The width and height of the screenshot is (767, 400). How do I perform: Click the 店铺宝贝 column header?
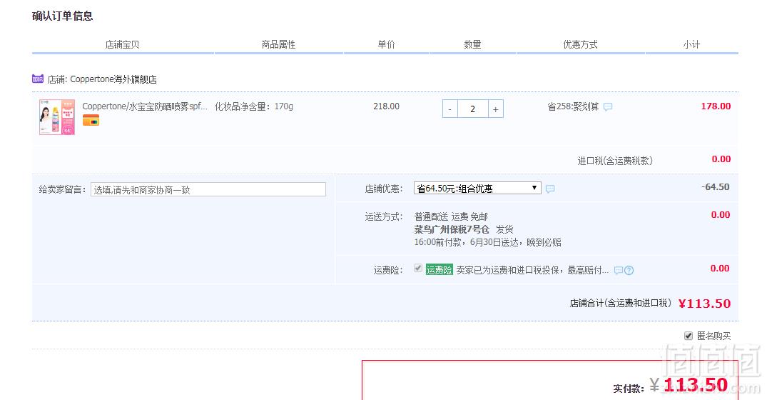tap(122, 44)
